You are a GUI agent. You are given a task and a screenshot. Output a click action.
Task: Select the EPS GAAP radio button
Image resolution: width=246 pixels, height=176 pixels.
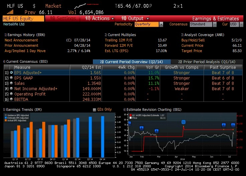(x=11, y=78)
